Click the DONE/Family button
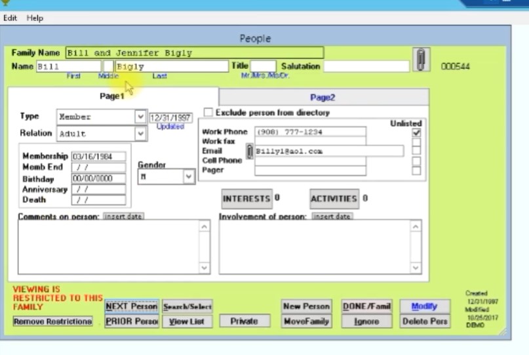529x355 pixels. (366, 306)
